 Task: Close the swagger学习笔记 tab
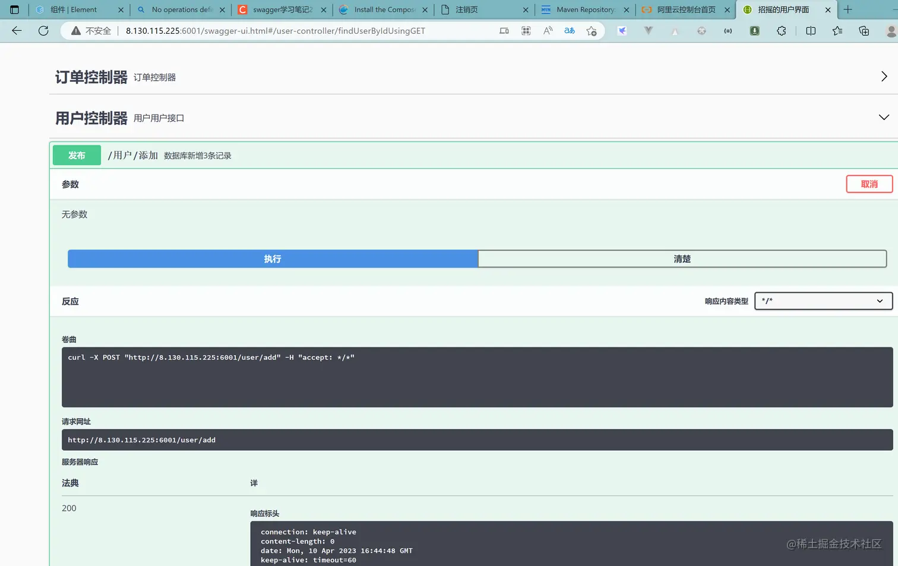324,10
